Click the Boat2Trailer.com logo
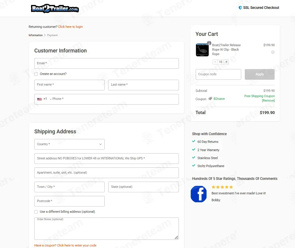295x248 pixels. click(x=55, y=9)
